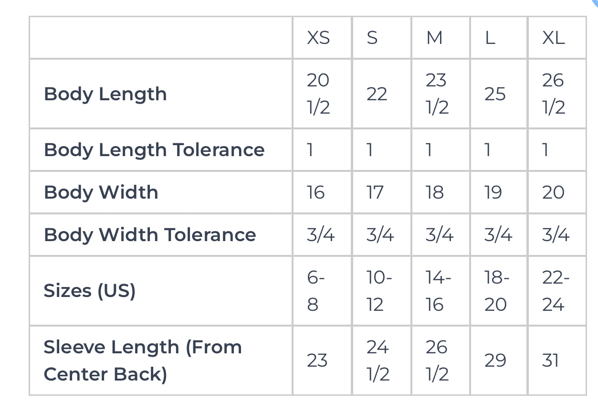This screenshot has height=413, width=598.
Task: Select the body length value 25
Action: pyautogui.click(x=495, y=94)
